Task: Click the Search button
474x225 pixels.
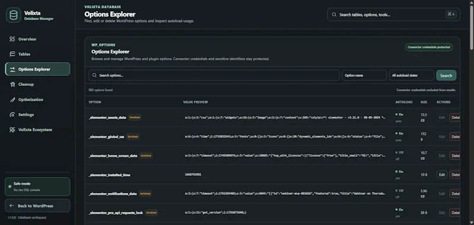Action: point(446,76)
